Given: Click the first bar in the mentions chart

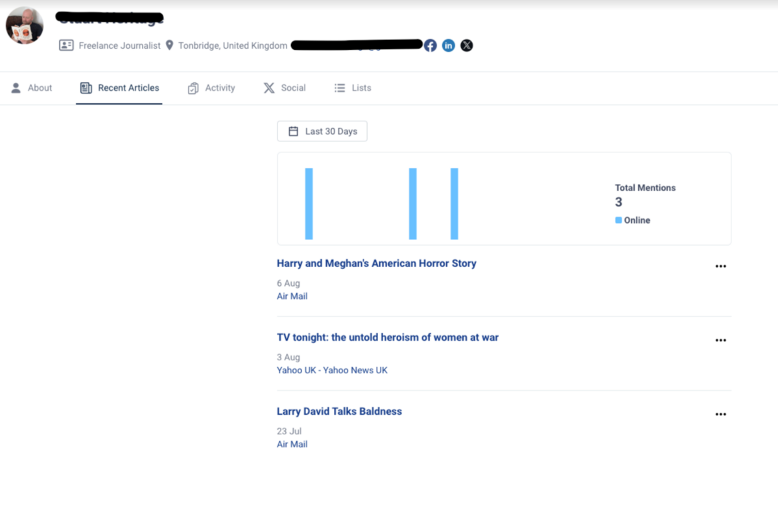Looking at the screenshot, I should click(309, 204).
